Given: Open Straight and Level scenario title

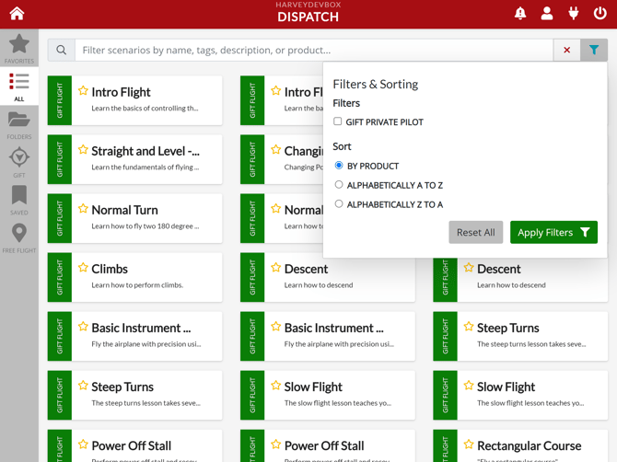Looking at the screenshot, I should (146, 151).
